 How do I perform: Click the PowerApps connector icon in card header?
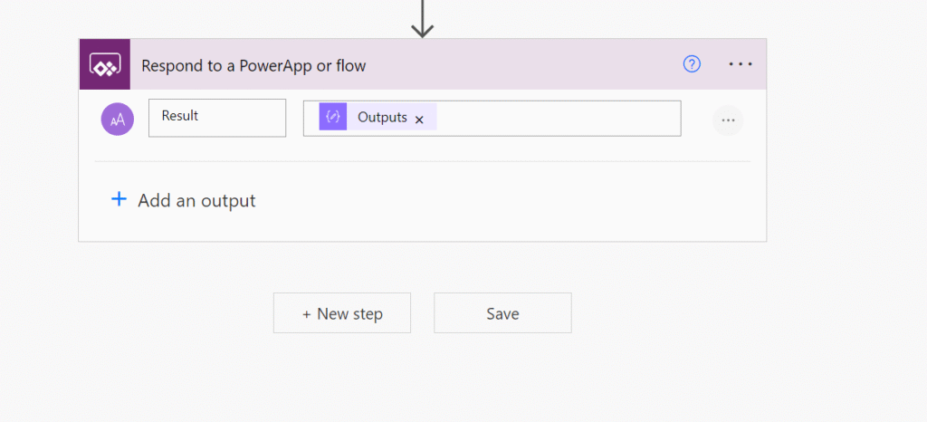point(105,64)
